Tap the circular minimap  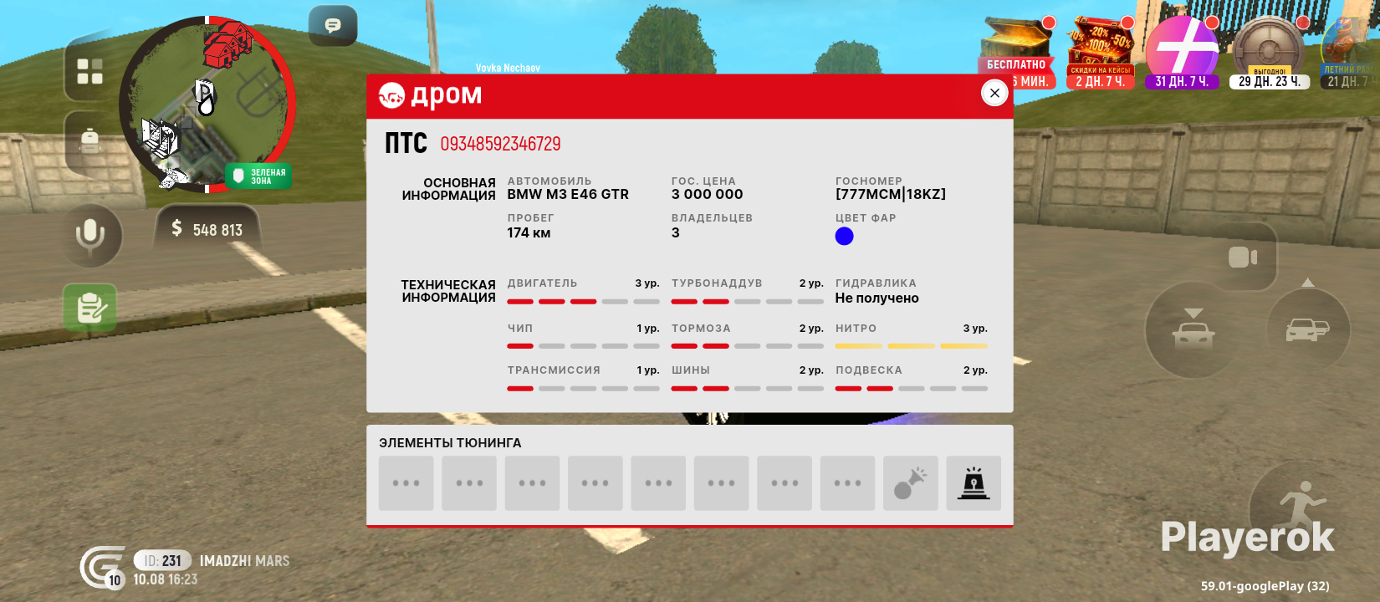[x=207, y=104]
